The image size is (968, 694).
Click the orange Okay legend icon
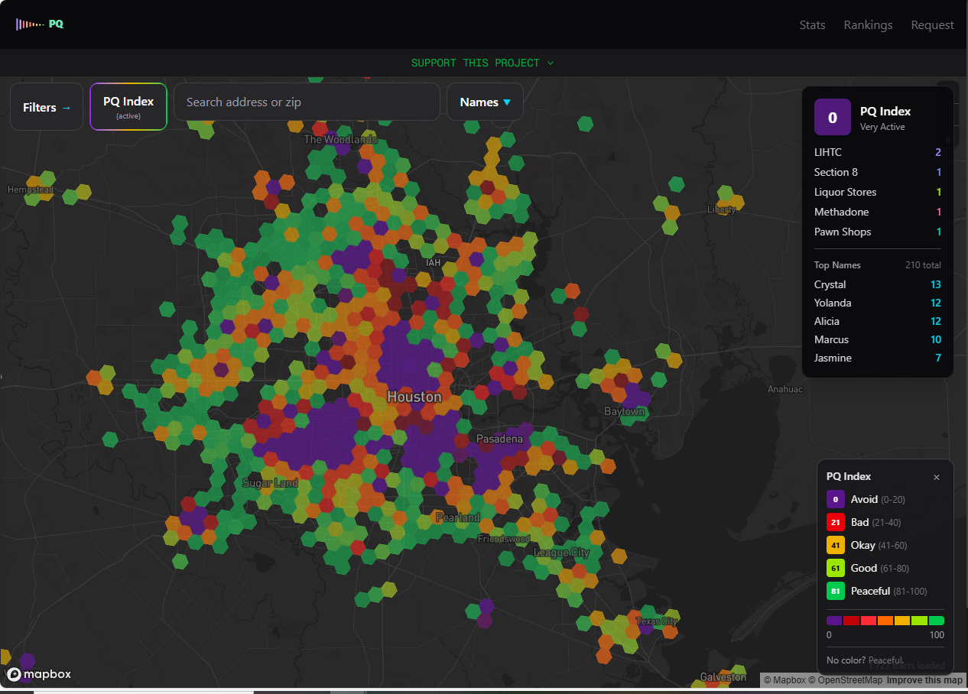(835, 546)
